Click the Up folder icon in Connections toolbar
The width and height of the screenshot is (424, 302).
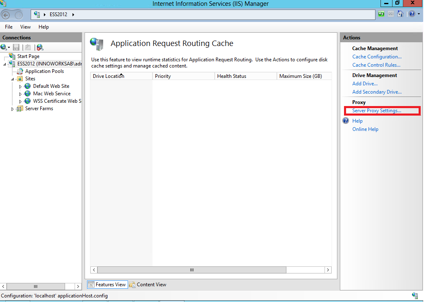point(28,47)
